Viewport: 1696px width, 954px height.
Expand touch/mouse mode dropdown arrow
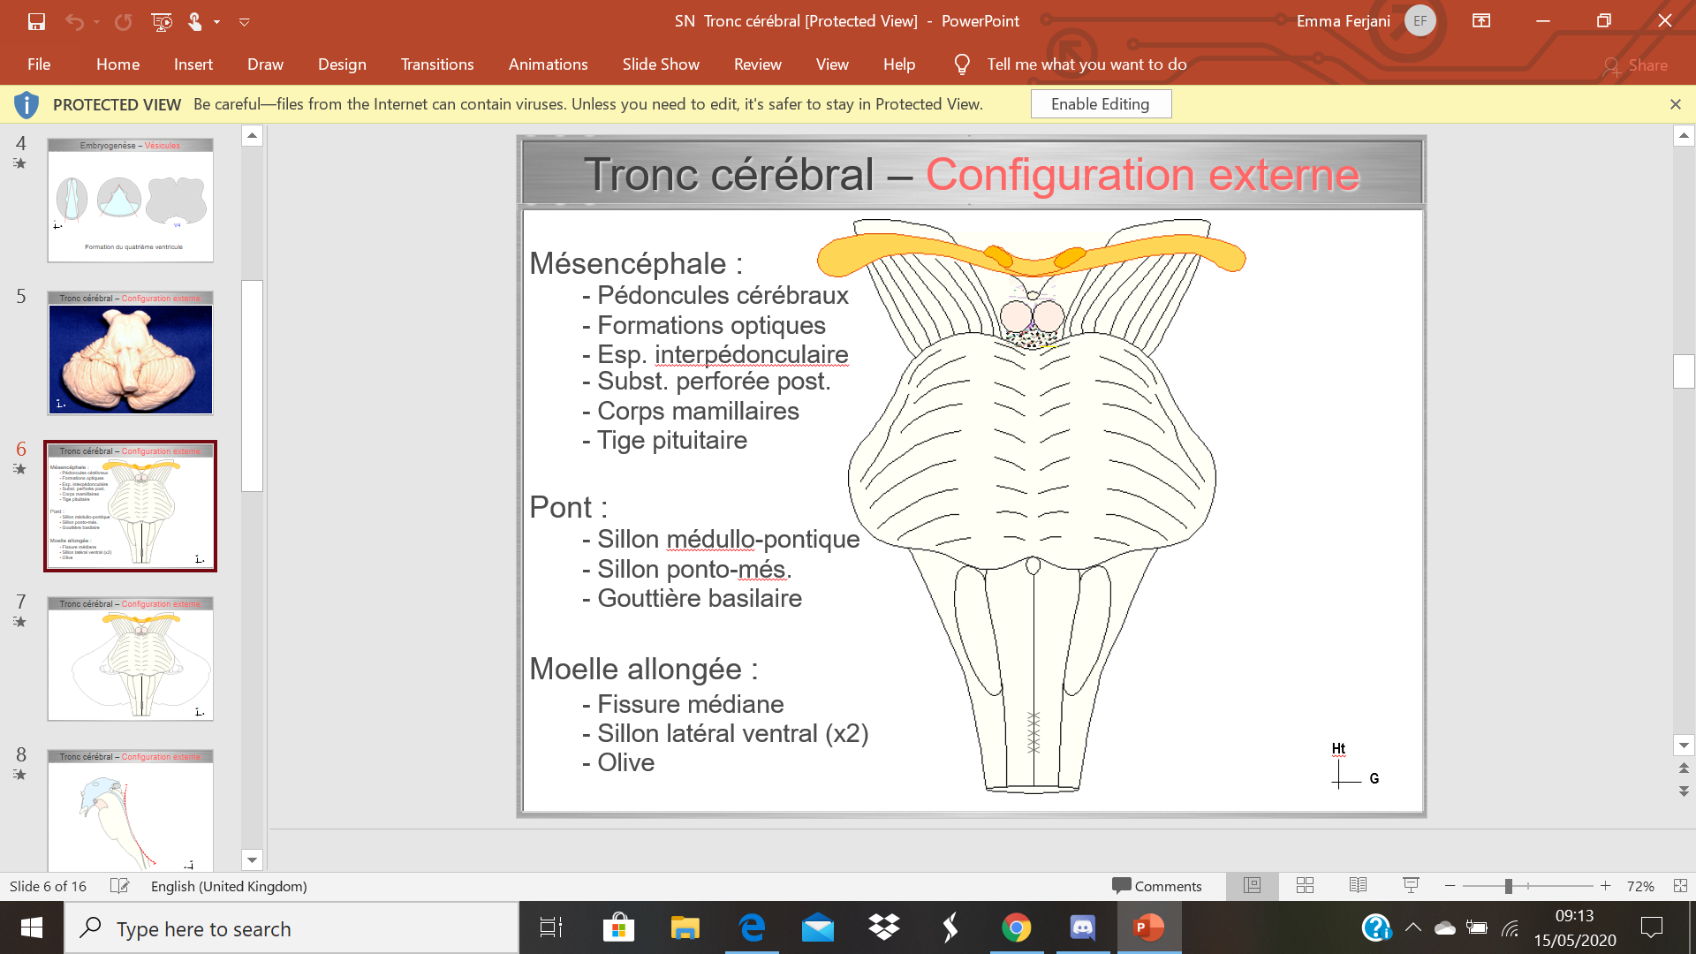point(216,22)
